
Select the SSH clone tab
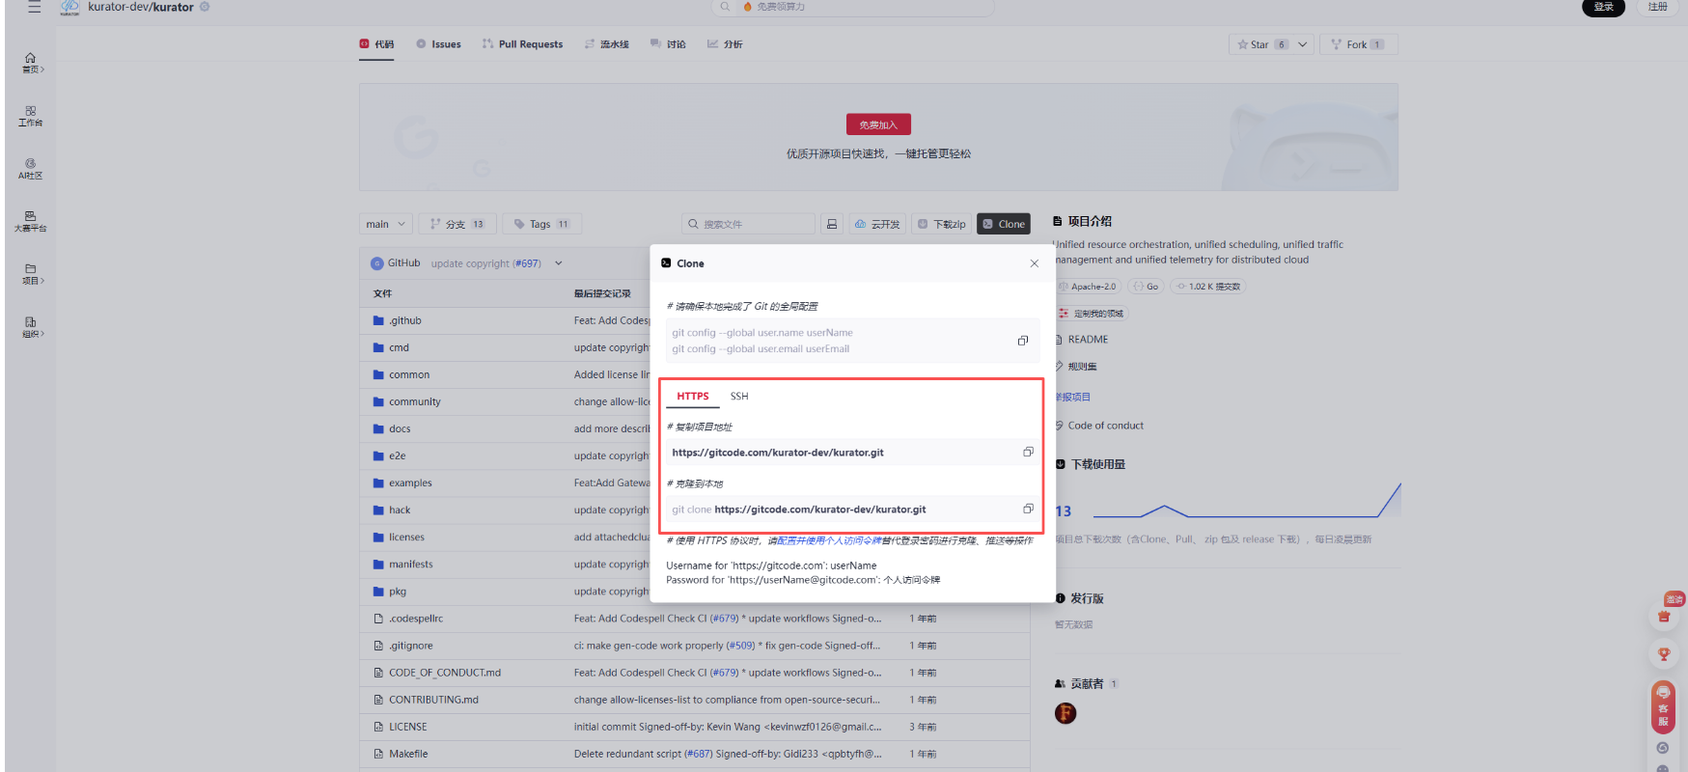(739, 397)
